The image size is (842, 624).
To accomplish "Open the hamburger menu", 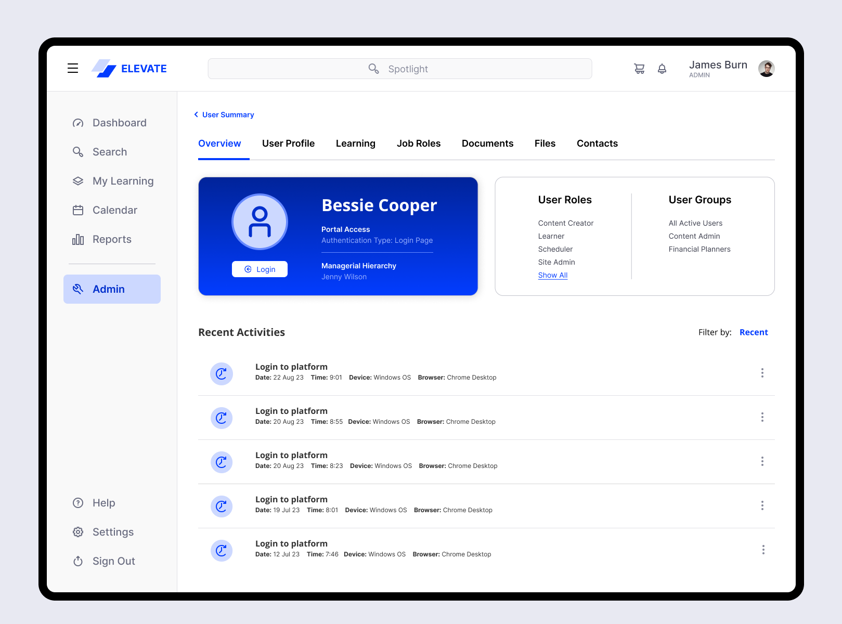I will pos(72,68).
